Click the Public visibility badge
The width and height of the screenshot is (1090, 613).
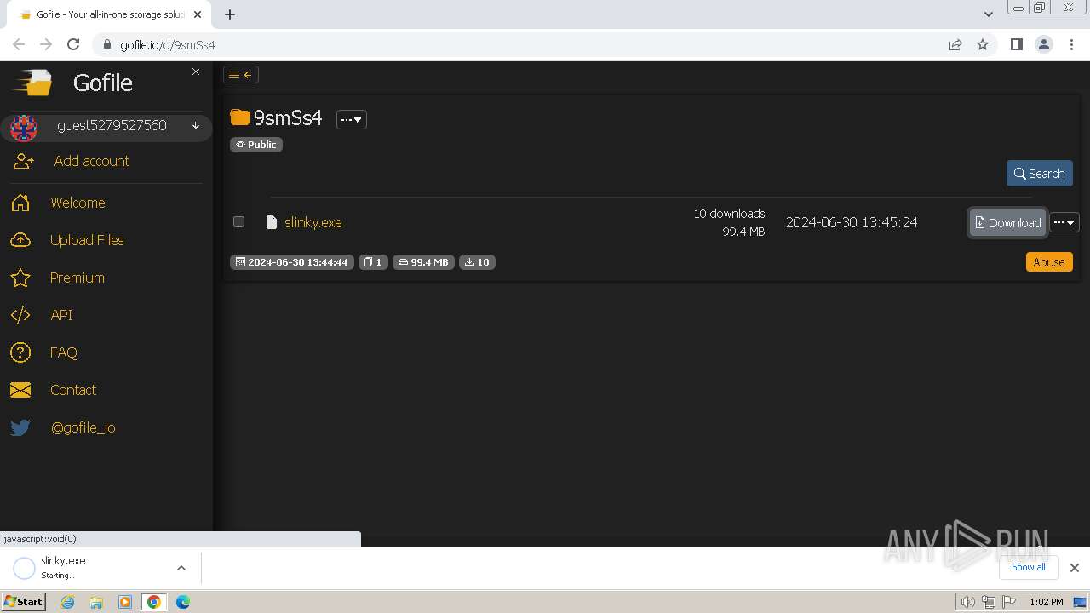(x=256, y=145)
